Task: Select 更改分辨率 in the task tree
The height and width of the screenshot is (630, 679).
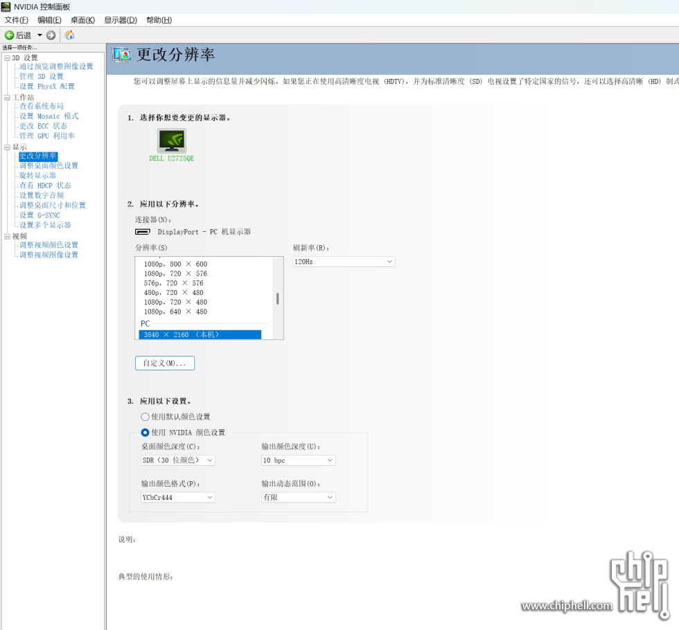Action: click(x=38, y=156)
